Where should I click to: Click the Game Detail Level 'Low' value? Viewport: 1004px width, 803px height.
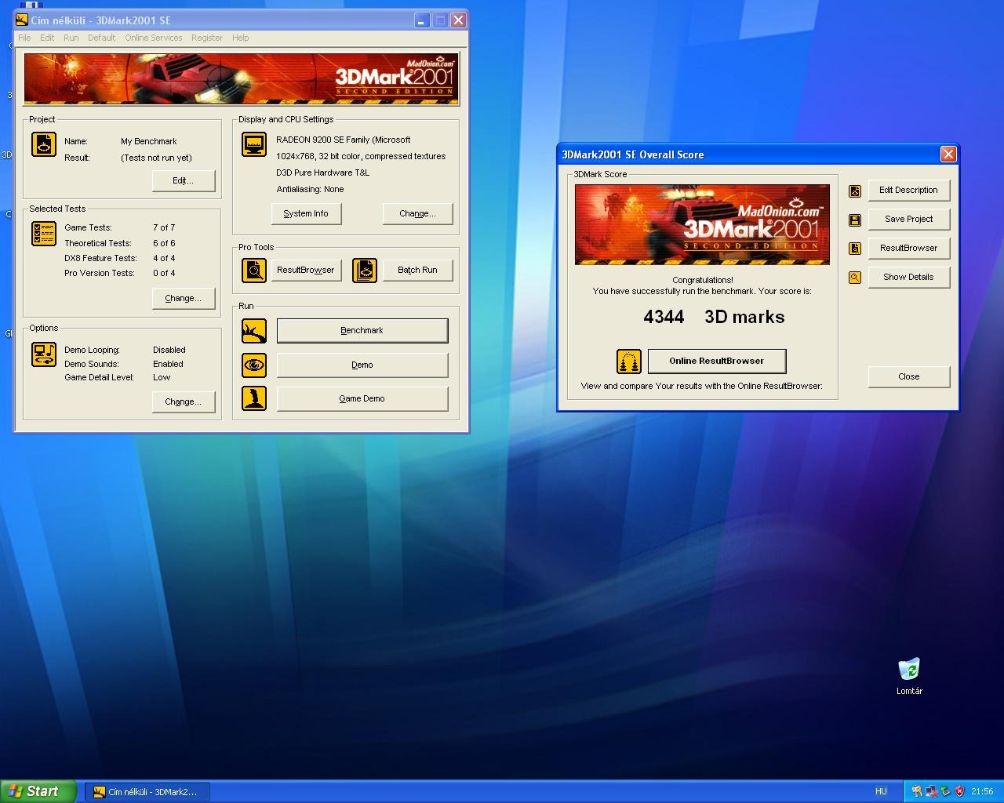point(162,377)
